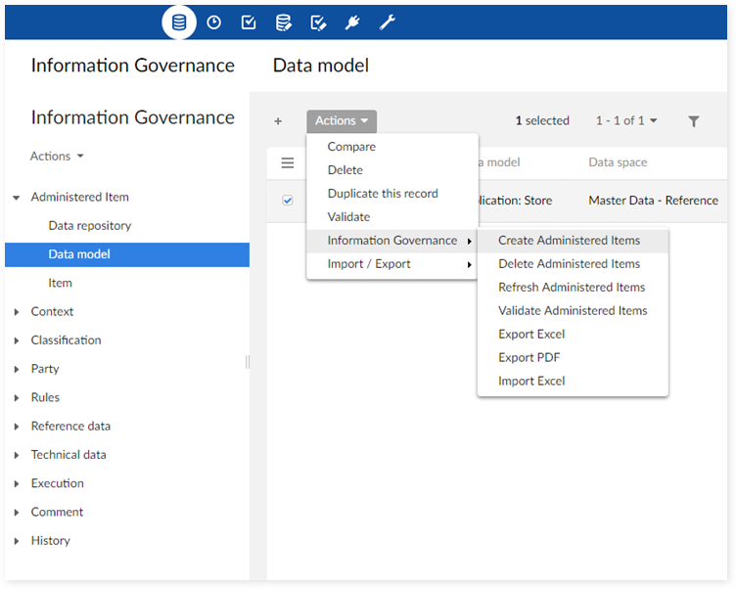Select Data repository in the sidebar tree
This screenshot has height=589, width=736.
pos(90,226)
